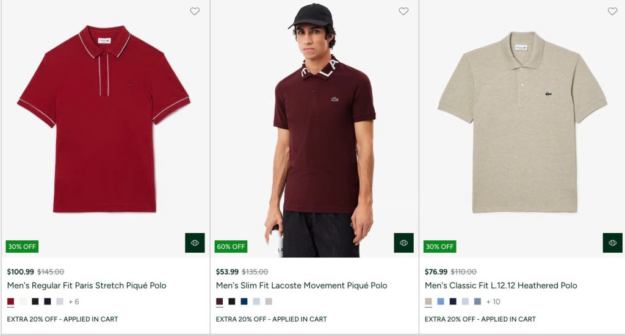This screenshot has width=625, height=335.
Task: Open quick view for the Paris Stretch Polo
Action: (x=195, y=243)
